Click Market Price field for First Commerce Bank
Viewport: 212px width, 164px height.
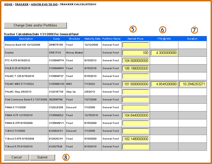136,100
